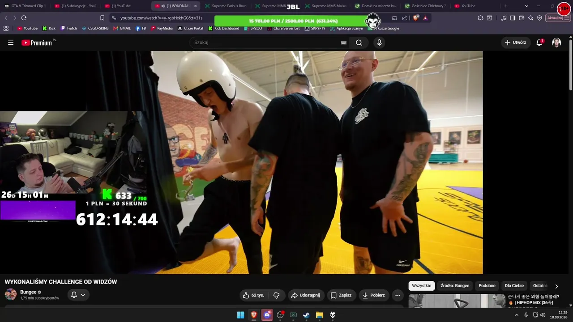This screenshot has height=322, width=573.
Task: Open Brave Rewards triangle icon
Action: click(x=425, y=18)
